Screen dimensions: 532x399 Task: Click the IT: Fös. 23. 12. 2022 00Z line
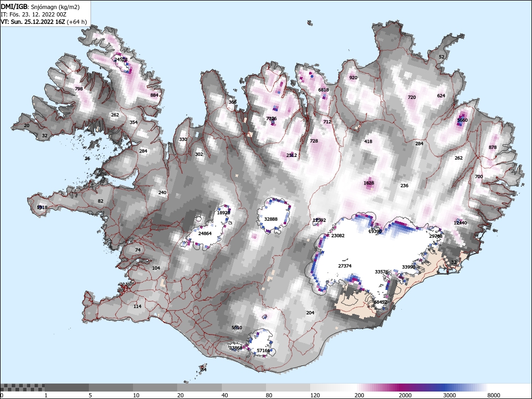pos(33,14)
